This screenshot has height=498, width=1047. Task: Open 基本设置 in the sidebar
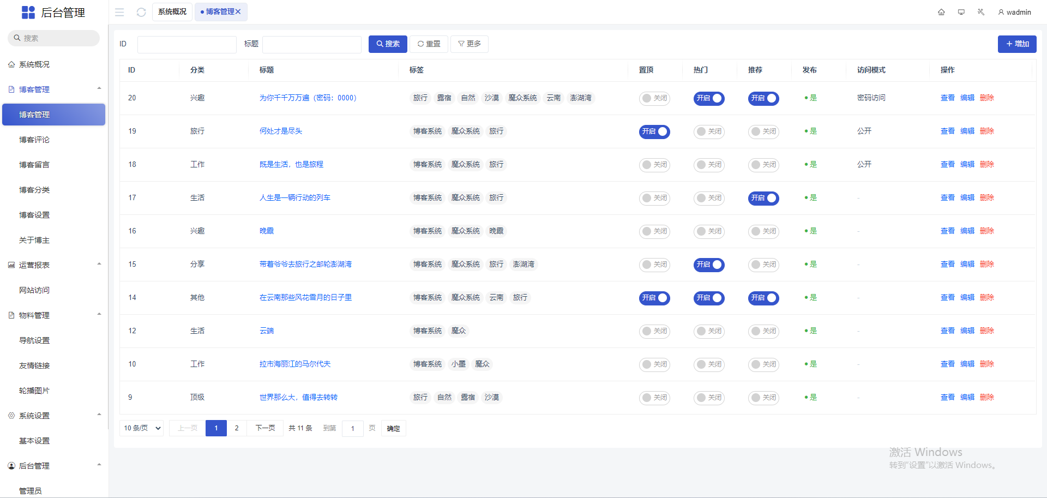click(x=34, y=441)
